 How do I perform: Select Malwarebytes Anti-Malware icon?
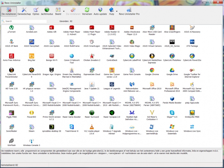point(132,84)
